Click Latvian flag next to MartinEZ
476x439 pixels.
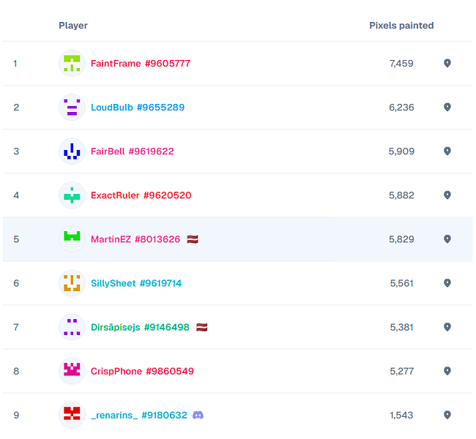(193, 239)
